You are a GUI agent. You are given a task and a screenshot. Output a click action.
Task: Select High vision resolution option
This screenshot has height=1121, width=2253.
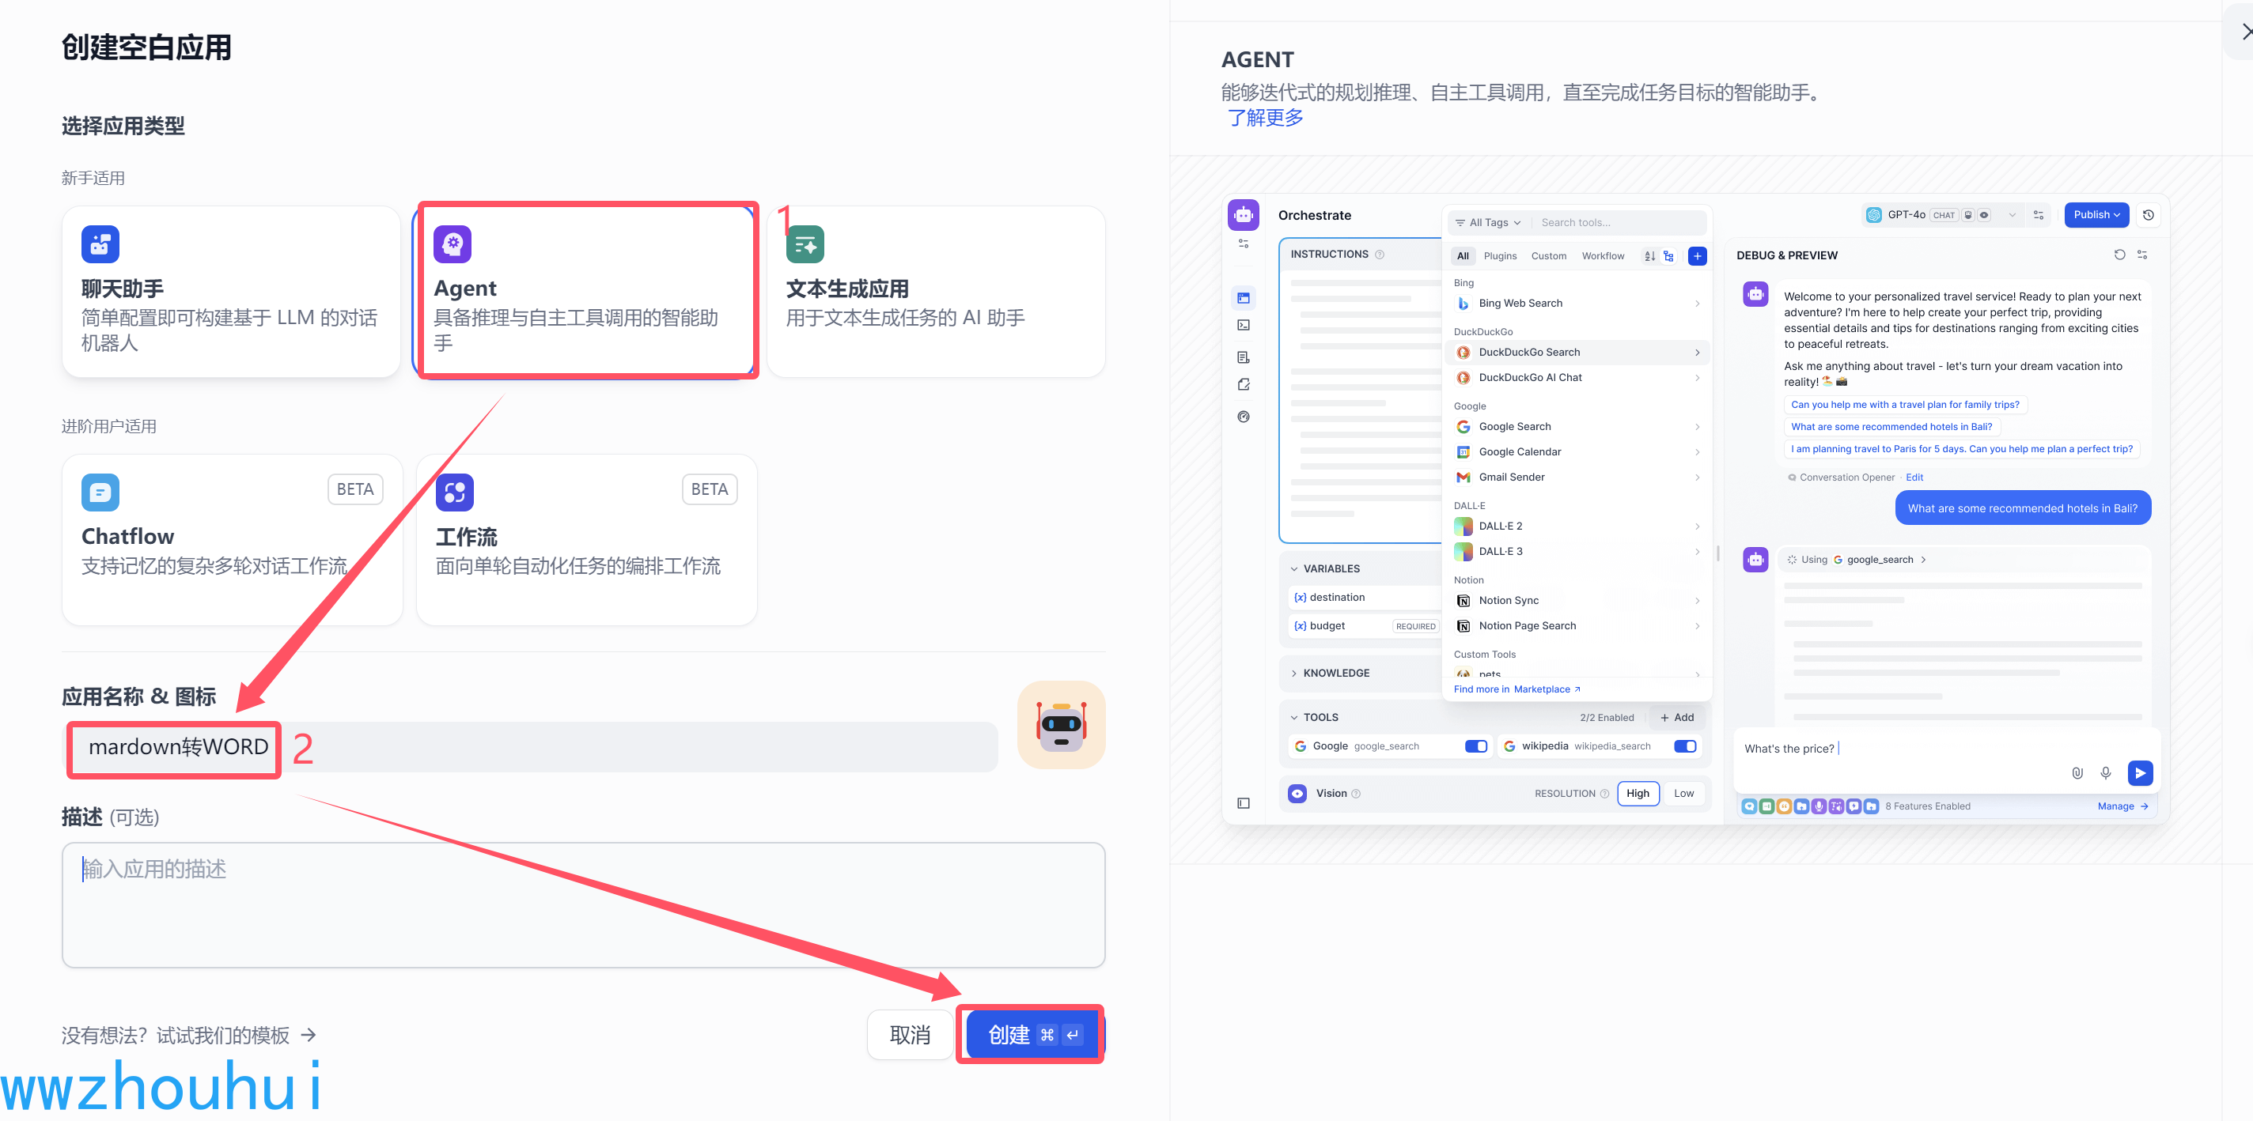click(x=1637, y=794)
